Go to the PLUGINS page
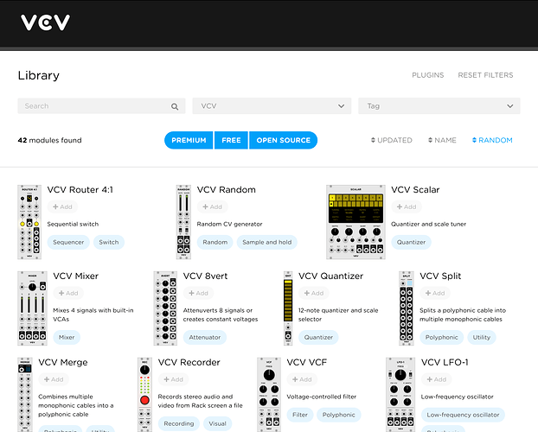The image size is (538, 432). point(428,75)
